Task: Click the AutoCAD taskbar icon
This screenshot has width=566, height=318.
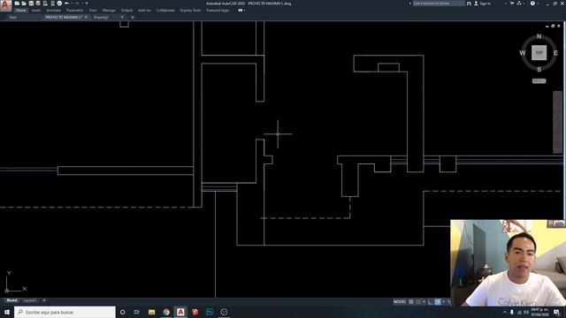Action: coord(180,312)
